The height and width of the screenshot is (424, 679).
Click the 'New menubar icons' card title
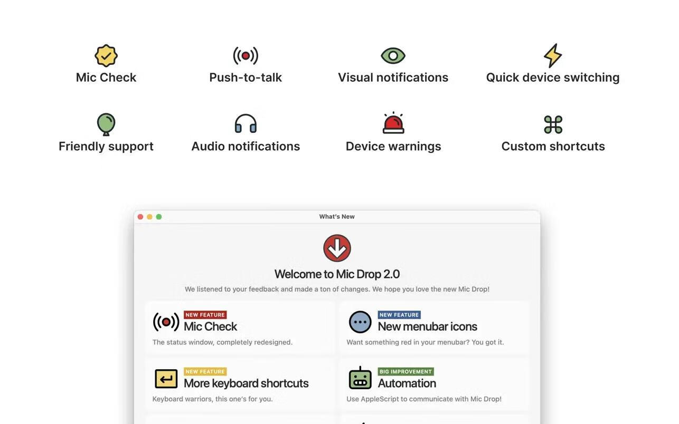point(427,326)
